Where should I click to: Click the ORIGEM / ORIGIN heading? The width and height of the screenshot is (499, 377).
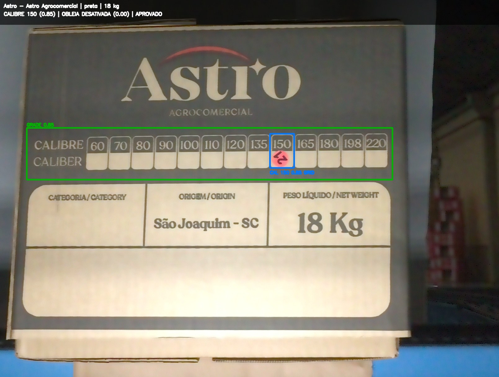(207, 196)
